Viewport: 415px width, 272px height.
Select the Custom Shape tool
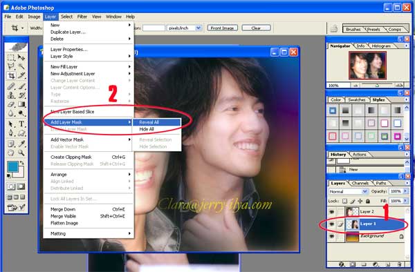point(21,133)
